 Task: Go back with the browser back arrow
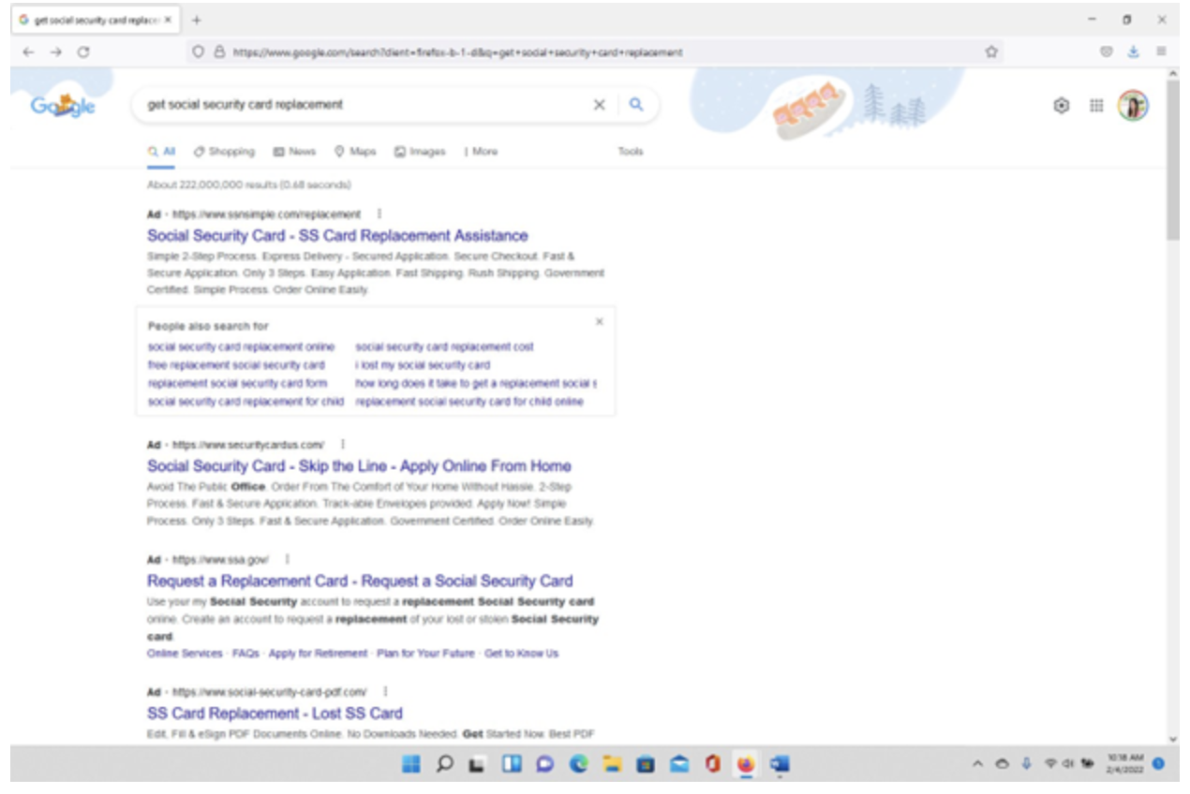[29, 52]
